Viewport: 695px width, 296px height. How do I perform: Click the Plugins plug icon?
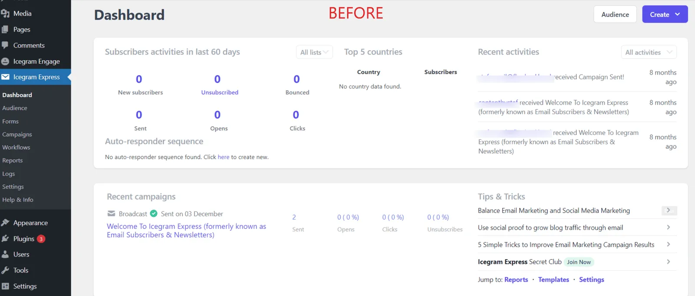pos(5,239)
